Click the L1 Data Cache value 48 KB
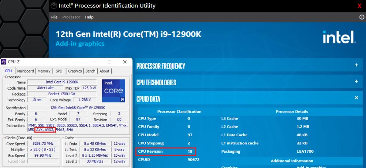This screenshot has height=168, width=366. [x=302, y=135]
